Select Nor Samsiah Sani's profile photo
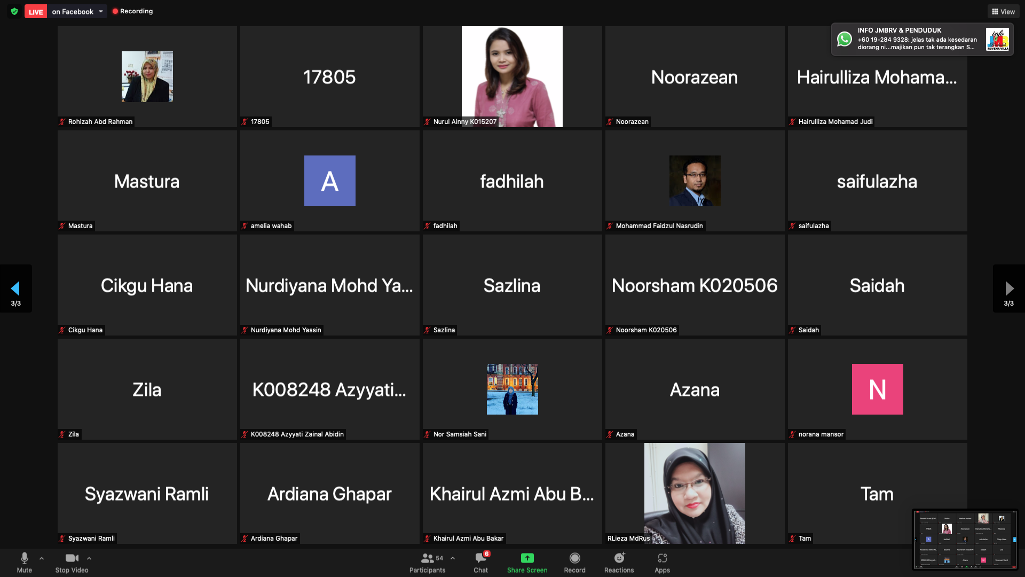1025x577 pixels. [x=512, y=389]
